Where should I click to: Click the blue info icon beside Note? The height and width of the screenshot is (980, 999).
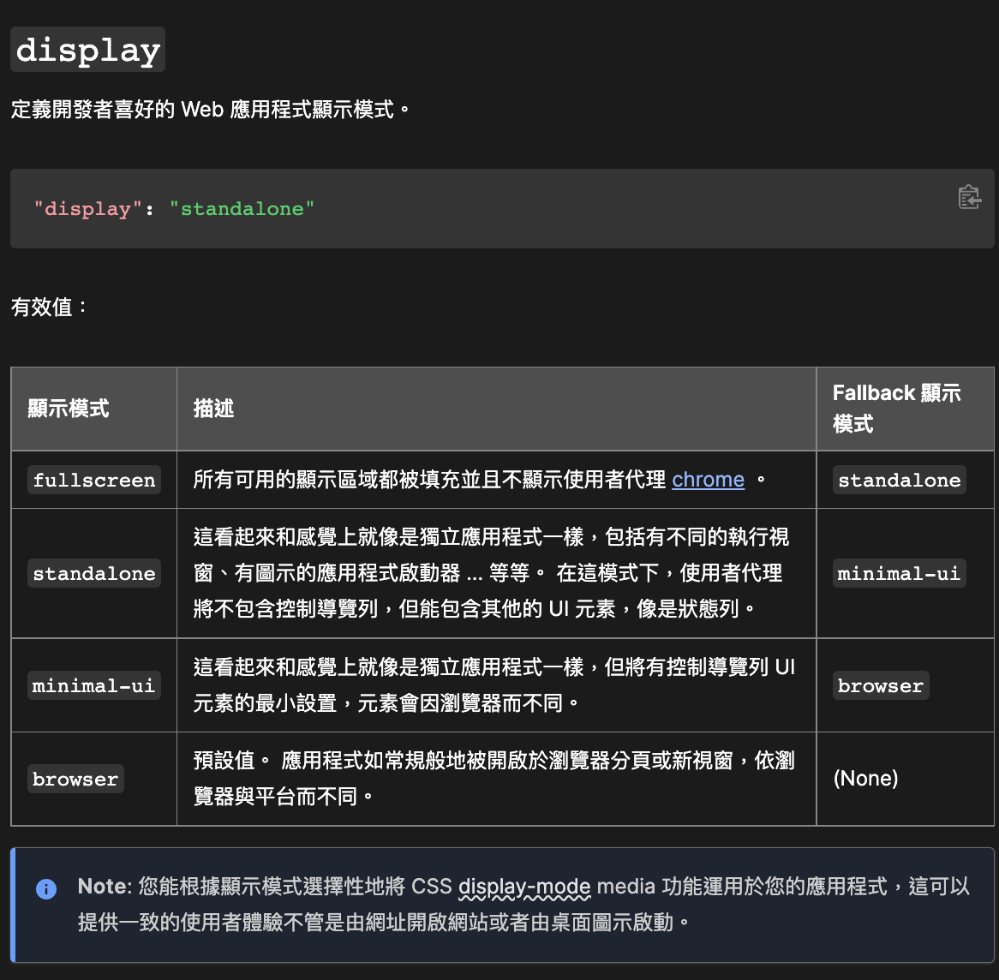(46, 888)
